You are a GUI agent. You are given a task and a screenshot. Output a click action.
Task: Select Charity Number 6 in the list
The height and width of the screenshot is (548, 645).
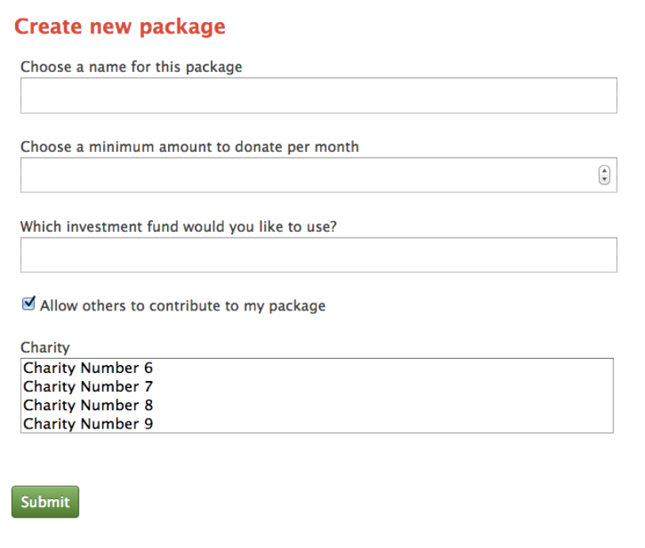88,368
